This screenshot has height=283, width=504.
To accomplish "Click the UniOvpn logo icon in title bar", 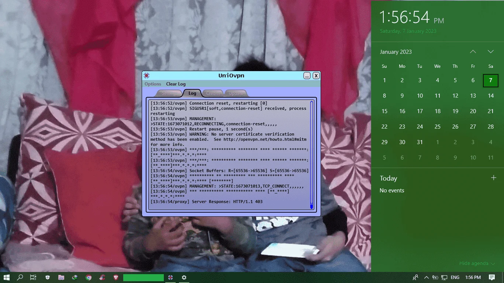I will point(146,76).
